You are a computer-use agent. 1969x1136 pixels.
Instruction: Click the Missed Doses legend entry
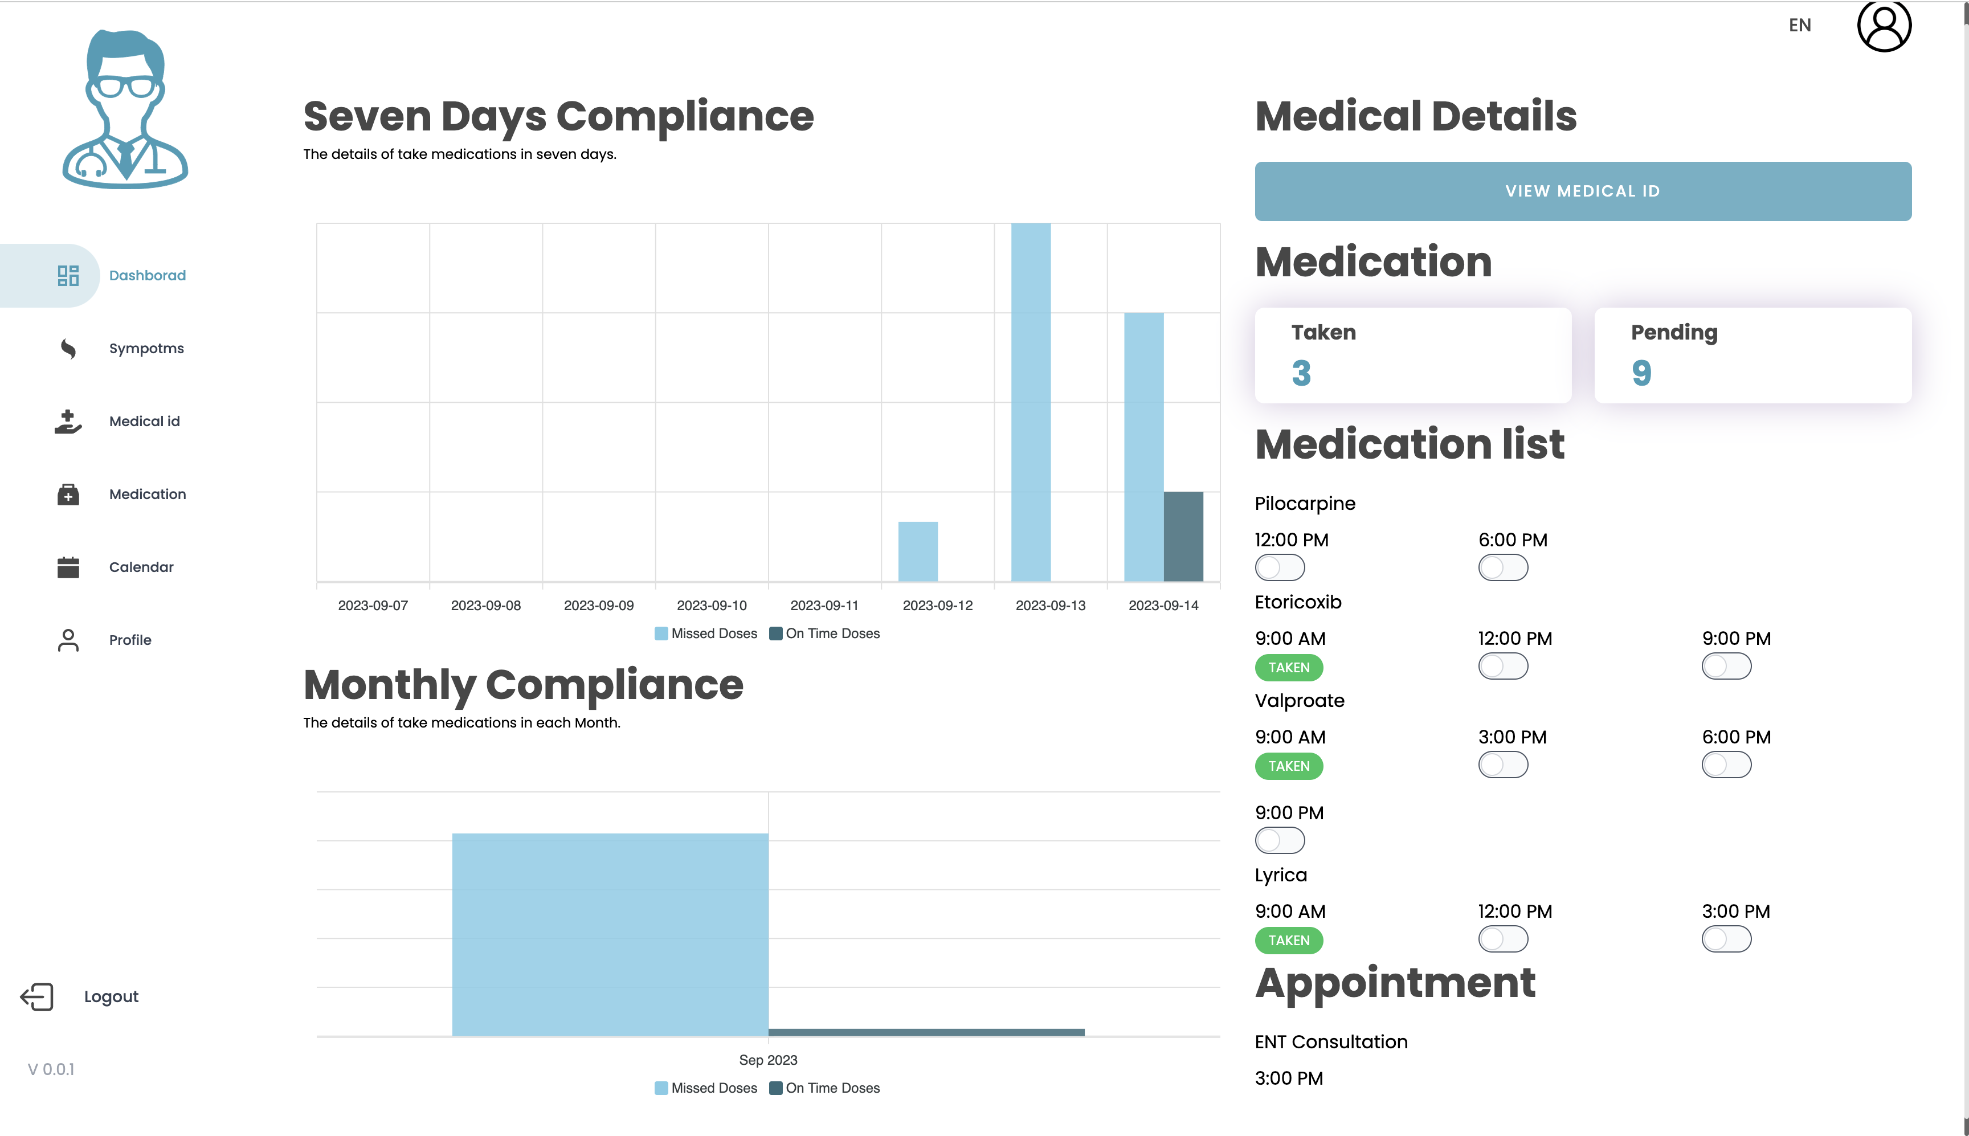(x=706, y=633)
